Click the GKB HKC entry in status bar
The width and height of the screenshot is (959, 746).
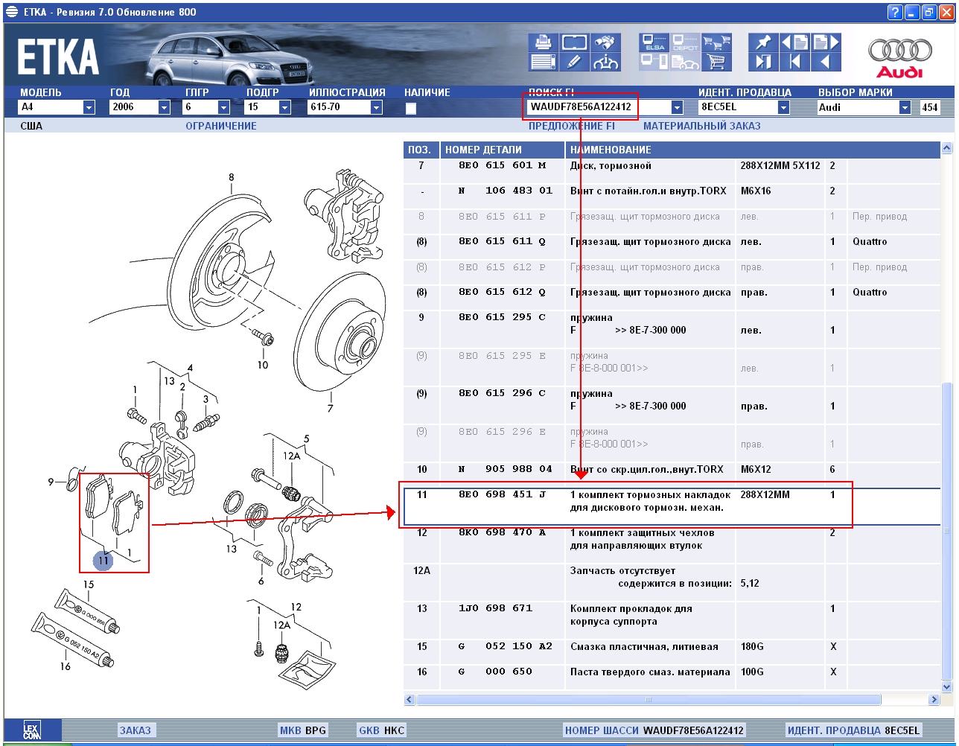[381, 730]
